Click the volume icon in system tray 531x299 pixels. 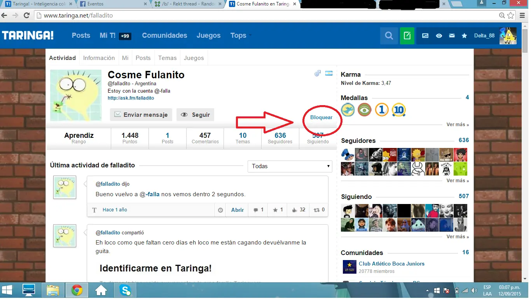tap(474, 290)
